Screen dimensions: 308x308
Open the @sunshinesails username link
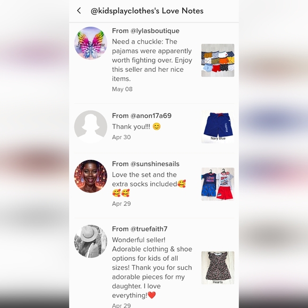pos(155,164)
